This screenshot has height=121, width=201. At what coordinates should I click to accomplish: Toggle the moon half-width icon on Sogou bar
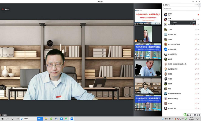190,115
